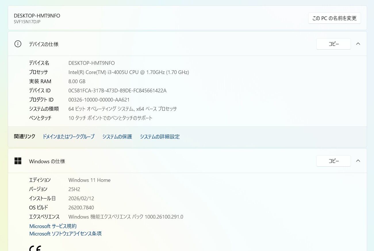
Task: Collapse the Windows の仕様 section chevron
Action: tap(358, 161)
